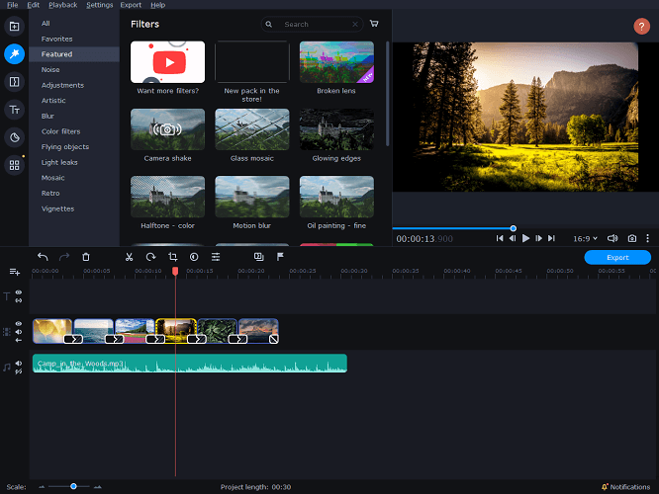The width and height of the screenshot is (659, 494).
Task: Open the Settings menu
Action: click(x=99, y=5)
